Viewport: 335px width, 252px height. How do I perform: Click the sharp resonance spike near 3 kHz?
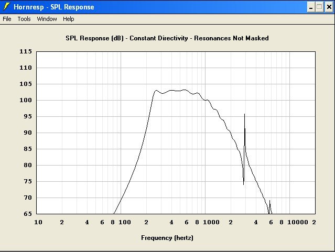tap(244, 115)
